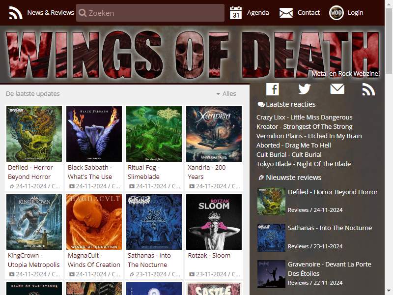Expand the Alles filter dropdown
The height and width of the screenshot is (295, 393).
point(226,93)
